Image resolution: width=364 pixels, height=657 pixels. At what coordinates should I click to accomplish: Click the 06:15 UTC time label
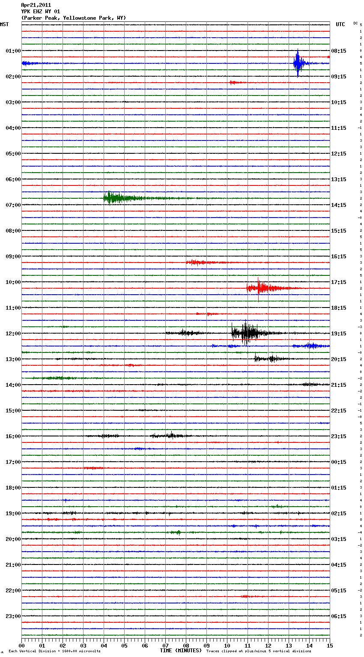point(339,616)
